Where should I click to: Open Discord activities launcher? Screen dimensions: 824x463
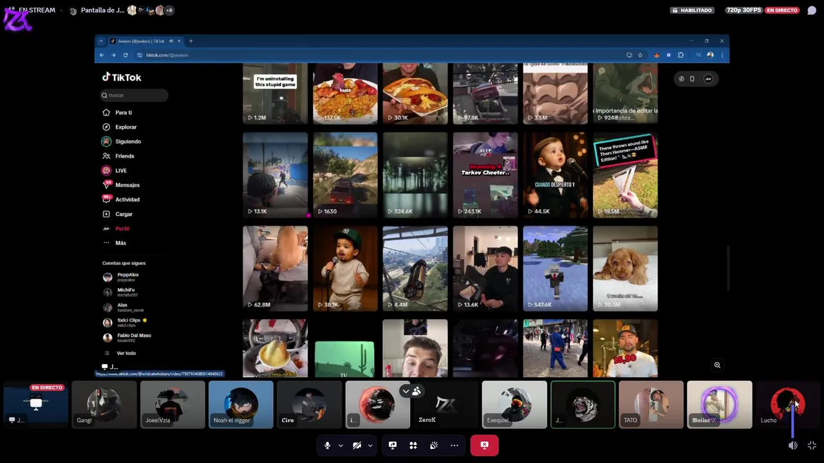coord(413,445)
